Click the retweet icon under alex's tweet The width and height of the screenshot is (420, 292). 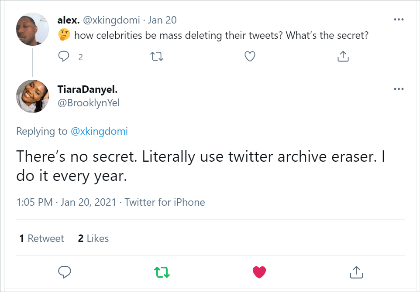[157, 56]
